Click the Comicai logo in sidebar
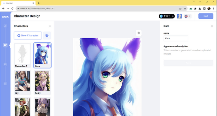 tap(5, 17)
